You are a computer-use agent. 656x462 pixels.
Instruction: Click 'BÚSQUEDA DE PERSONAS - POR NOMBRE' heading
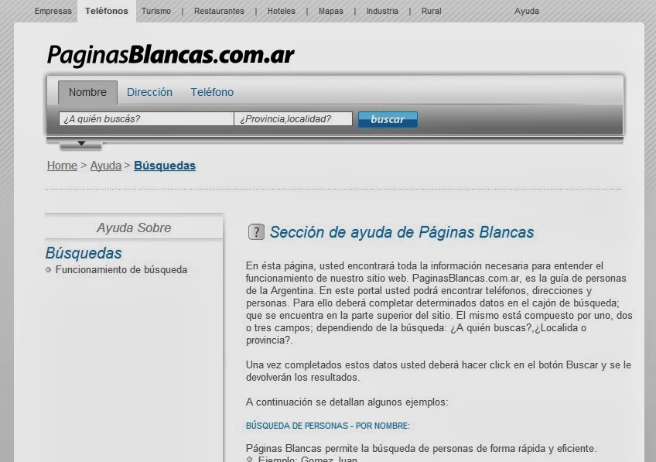pos(327,426)
